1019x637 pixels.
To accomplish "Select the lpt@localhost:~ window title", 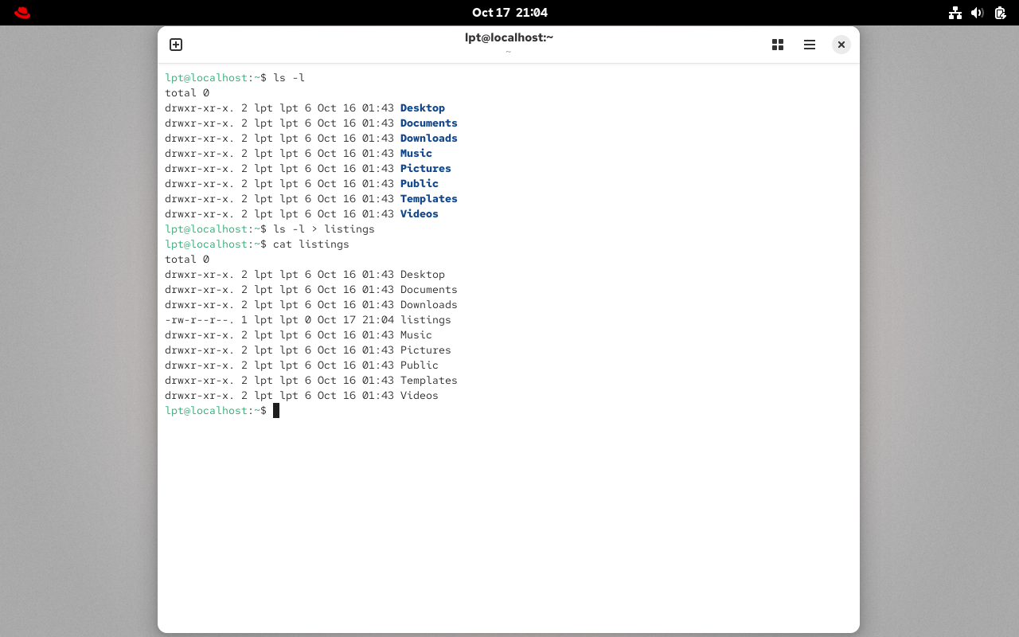I will 509,37.
